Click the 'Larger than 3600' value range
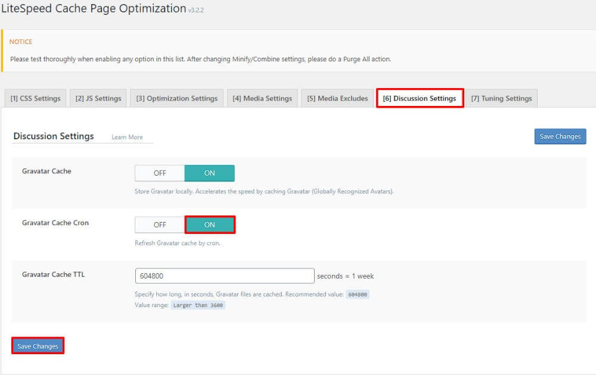 coord(198,305)
